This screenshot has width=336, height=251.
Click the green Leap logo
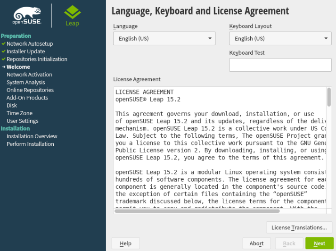73,16
